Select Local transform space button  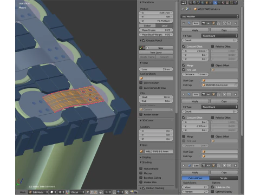(x=164, y=25)
